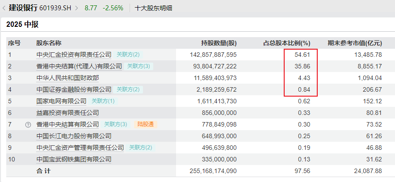Viewport: 395px width, 182px height.
Task: Click 关联方(2) tag beside 中央汇金投资有限责任公司
Action: coord(128,55)
